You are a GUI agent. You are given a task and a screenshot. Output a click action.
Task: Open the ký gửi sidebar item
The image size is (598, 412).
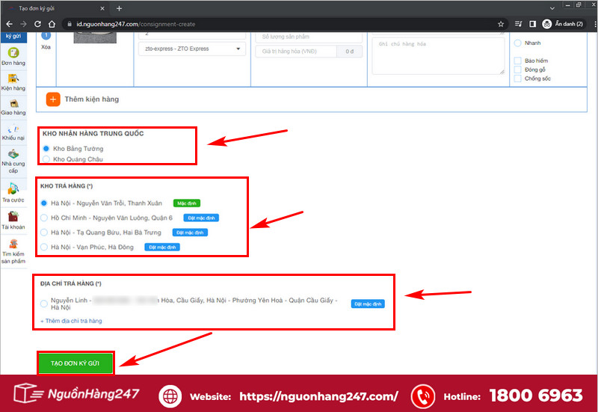(13, 36)
